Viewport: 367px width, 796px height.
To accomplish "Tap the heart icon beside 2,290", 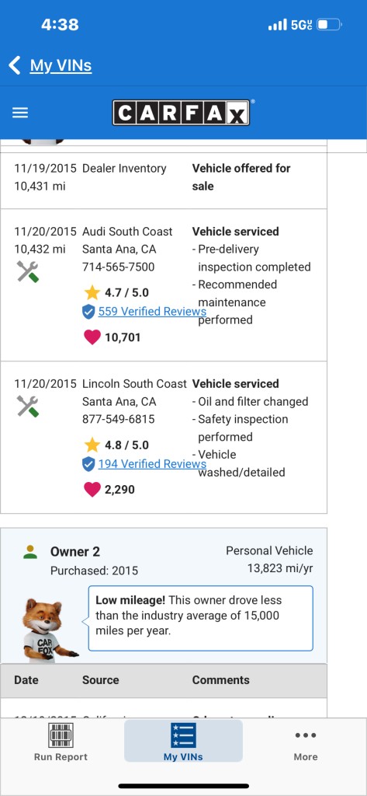I will click(x=92, y=490).
